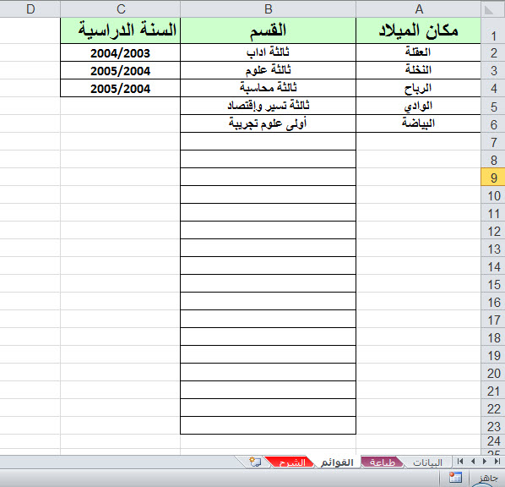Click the السنة الدراسية header cell

point(121,30)
